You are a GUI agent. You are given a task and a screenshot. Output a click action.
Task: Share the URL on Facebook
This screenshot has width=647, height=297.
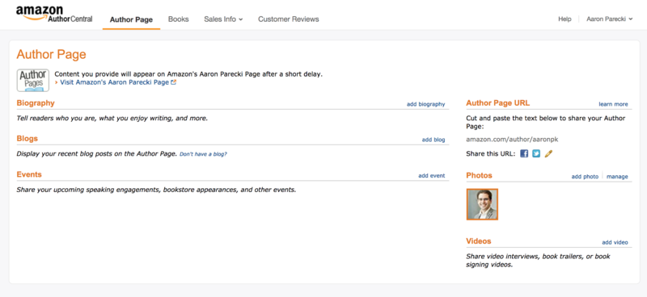(524, 153)
